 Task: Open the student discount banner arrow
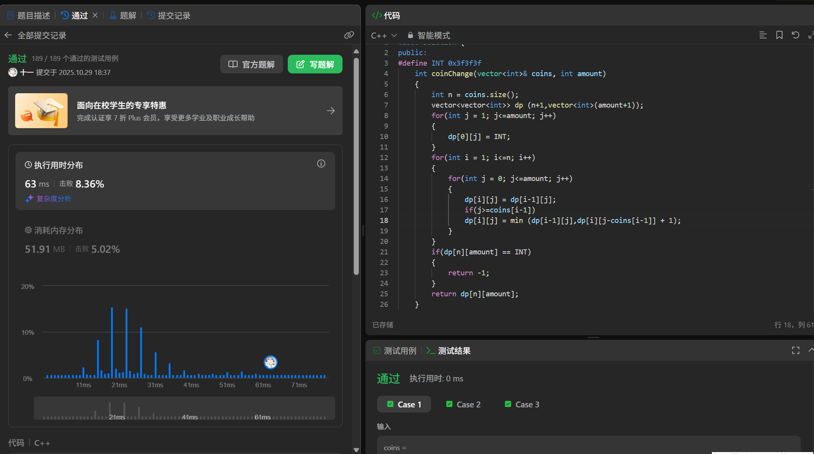pos(330,111)
